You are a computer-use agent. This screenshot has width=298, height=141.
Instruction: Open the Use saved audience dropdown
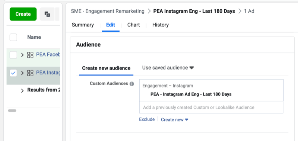168,68
